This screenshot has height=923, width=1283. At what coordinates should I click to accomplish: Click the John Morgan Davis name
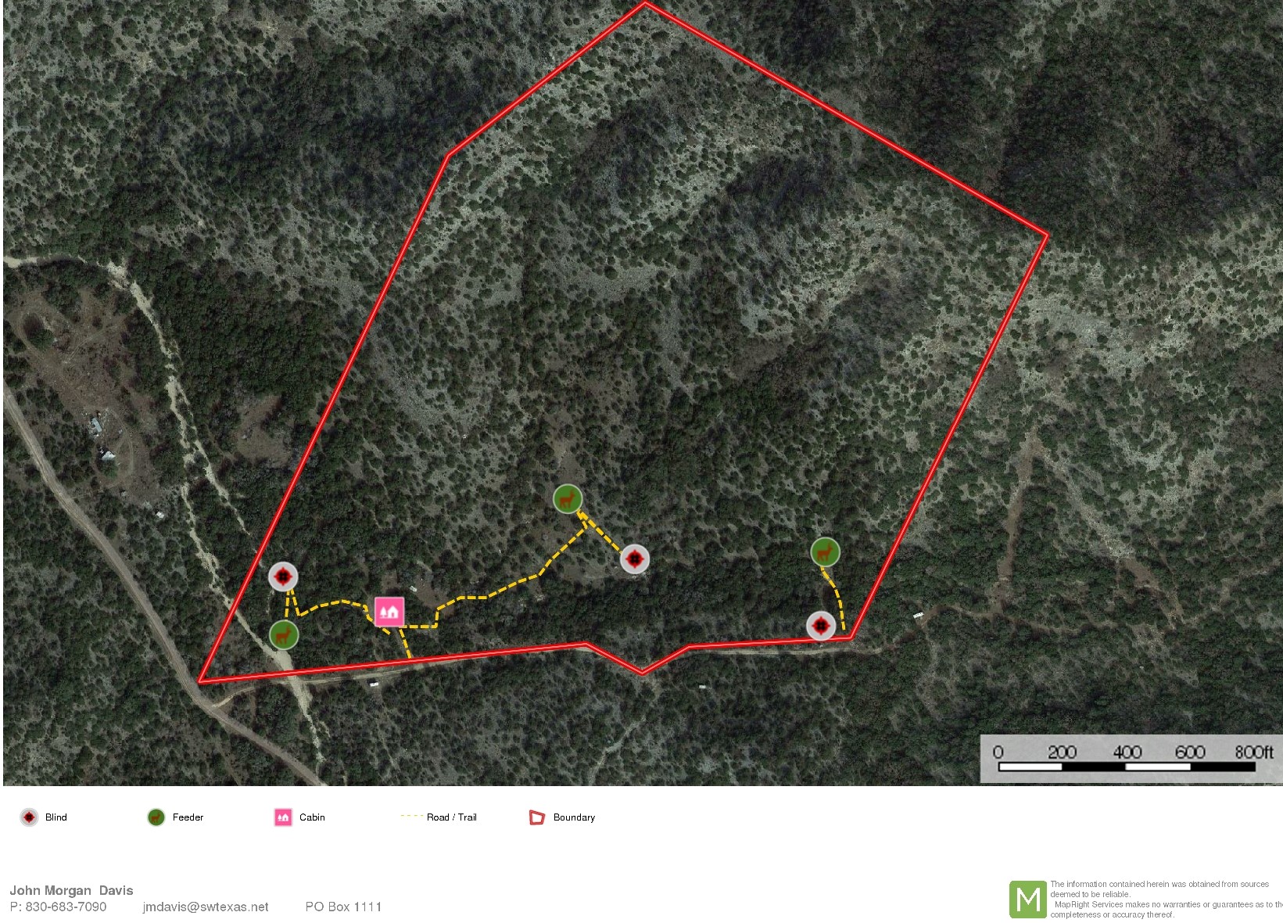click(71, 890)
